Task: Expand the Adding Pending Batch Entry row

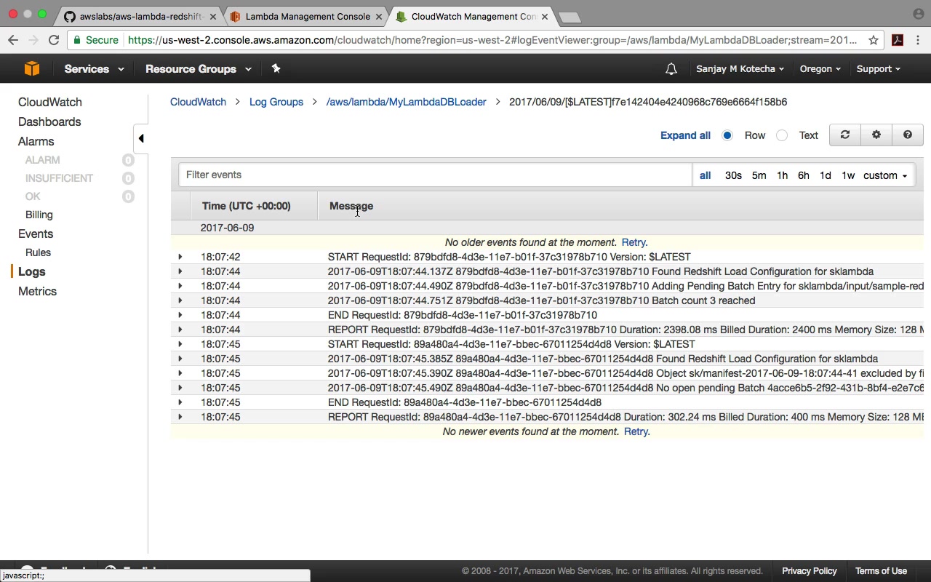Action: pos(180,286)
